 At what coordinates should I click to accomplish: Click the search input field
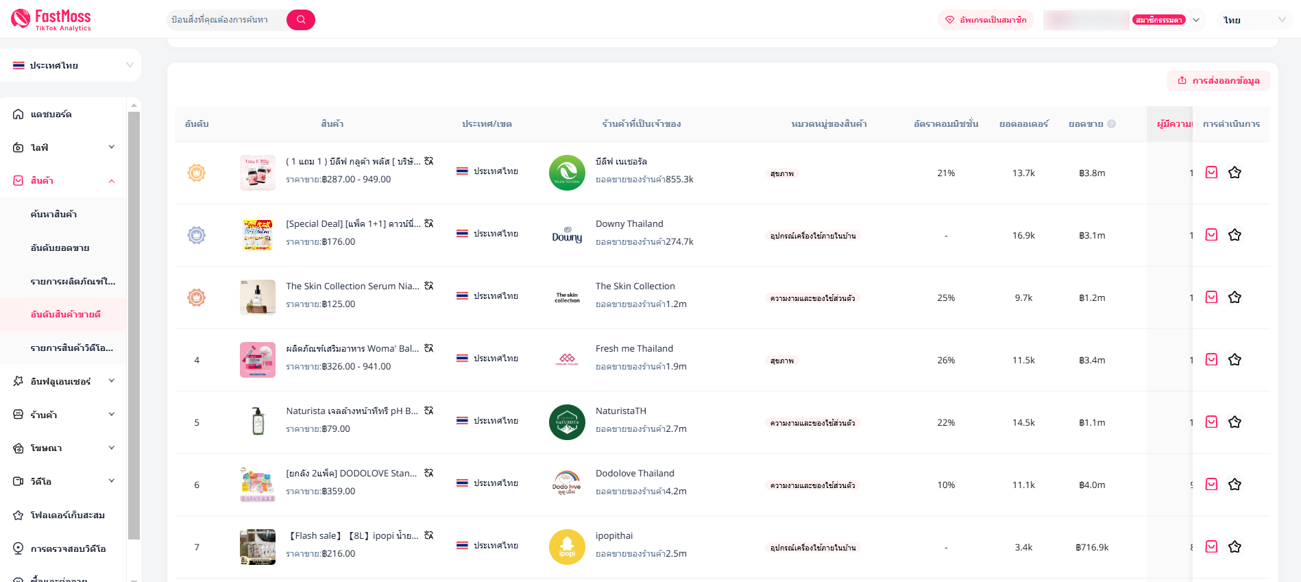pos(225,20)
